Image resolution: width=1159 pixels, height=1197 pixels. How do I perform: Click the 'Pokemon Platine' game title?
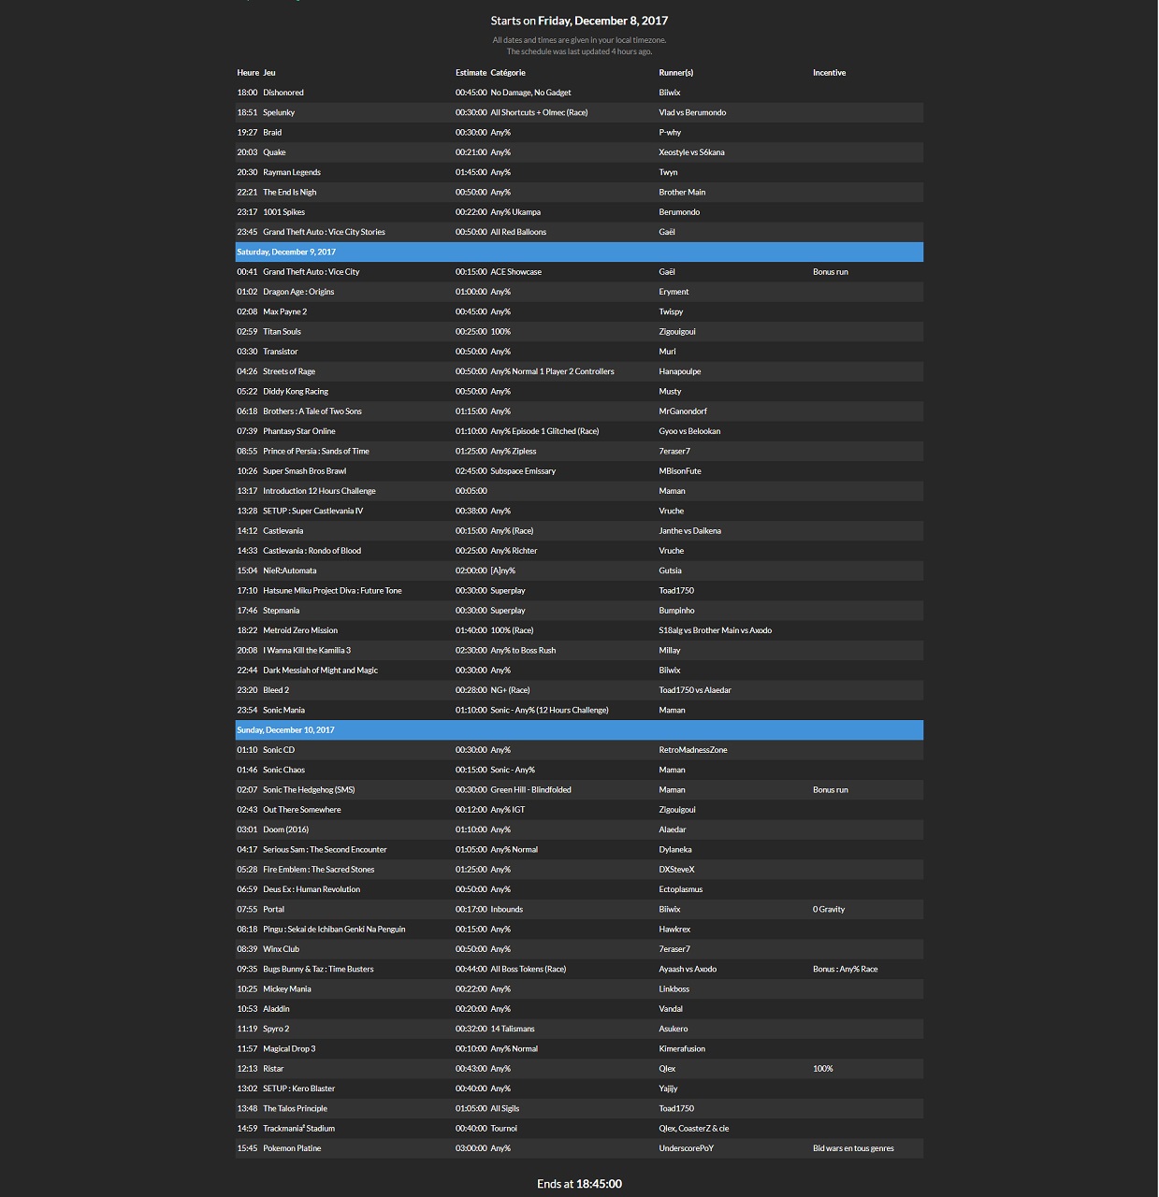coord(292,1149)
